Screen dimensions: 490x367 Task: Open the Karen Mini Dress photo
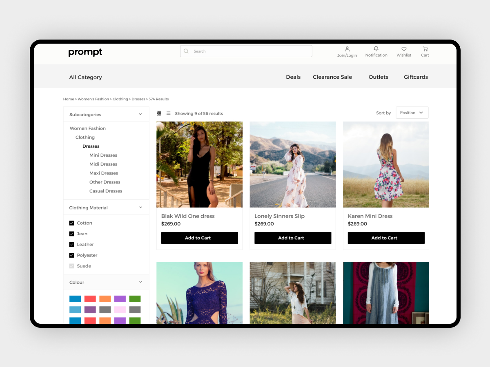[x=386, y=164]
